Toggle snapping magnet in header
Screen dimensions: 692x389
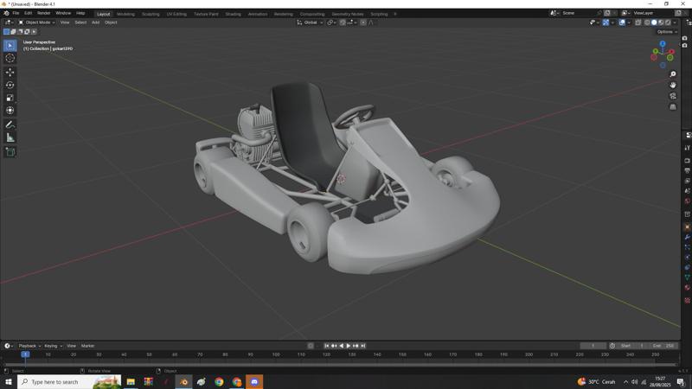click(343, 22)
